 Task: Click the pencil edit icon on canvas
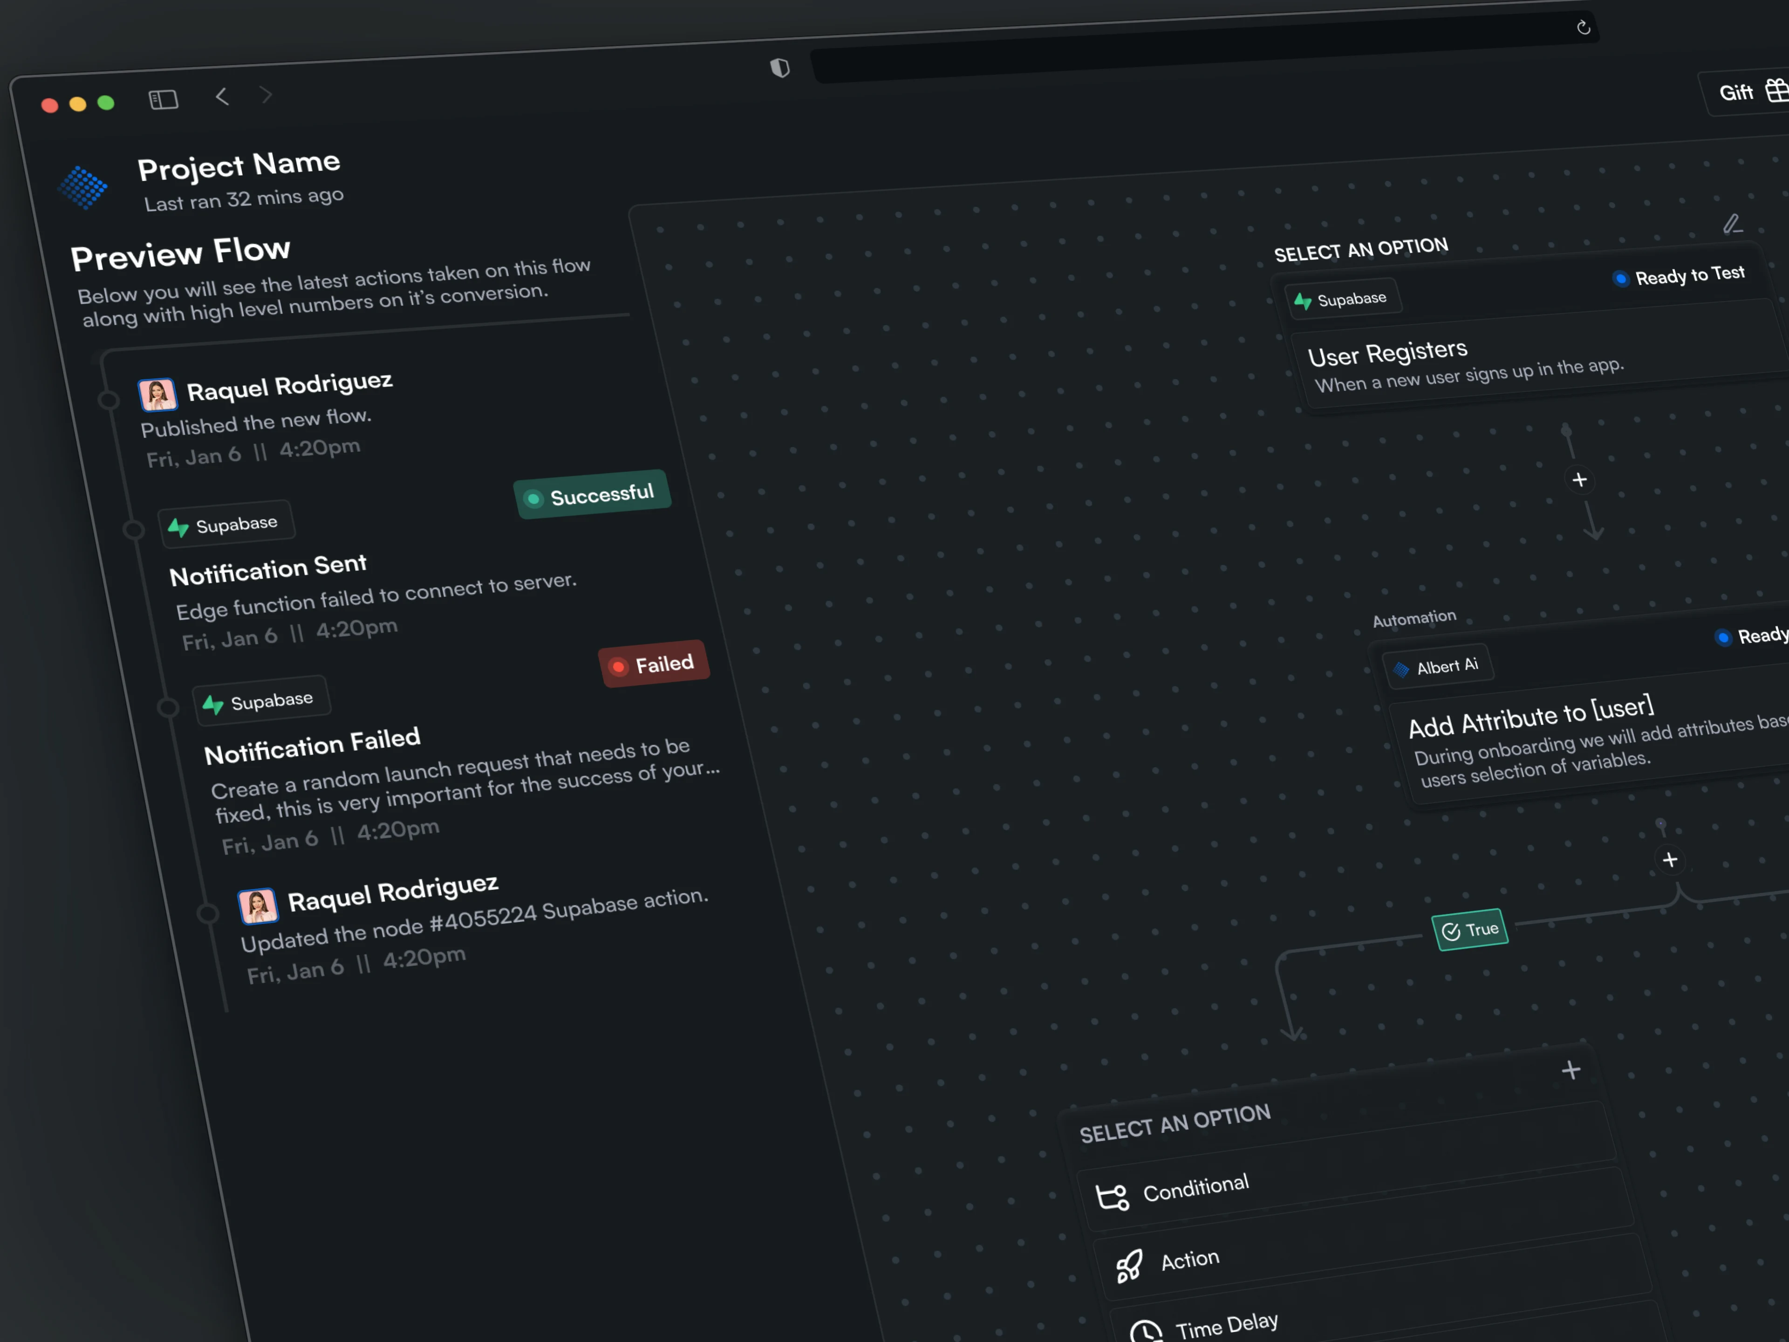click(x=1732, y=223)
